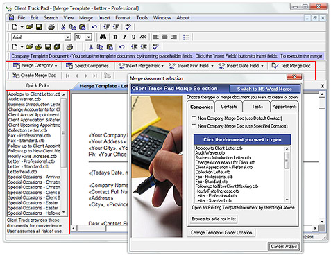The image size is (331, 255).
Task: Align text right
Action: click(173, 37)
